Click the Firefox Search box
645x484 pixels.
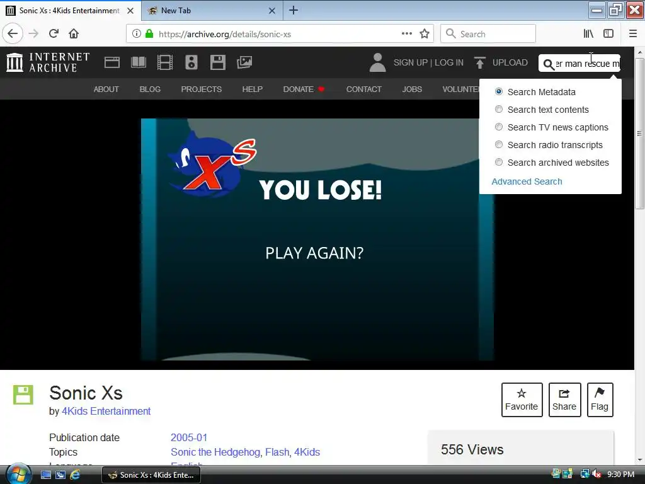[x=488, y=34]
